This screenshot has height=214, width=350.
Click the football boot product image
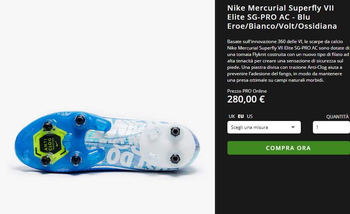pyautogui.click(x=107, y=143)
